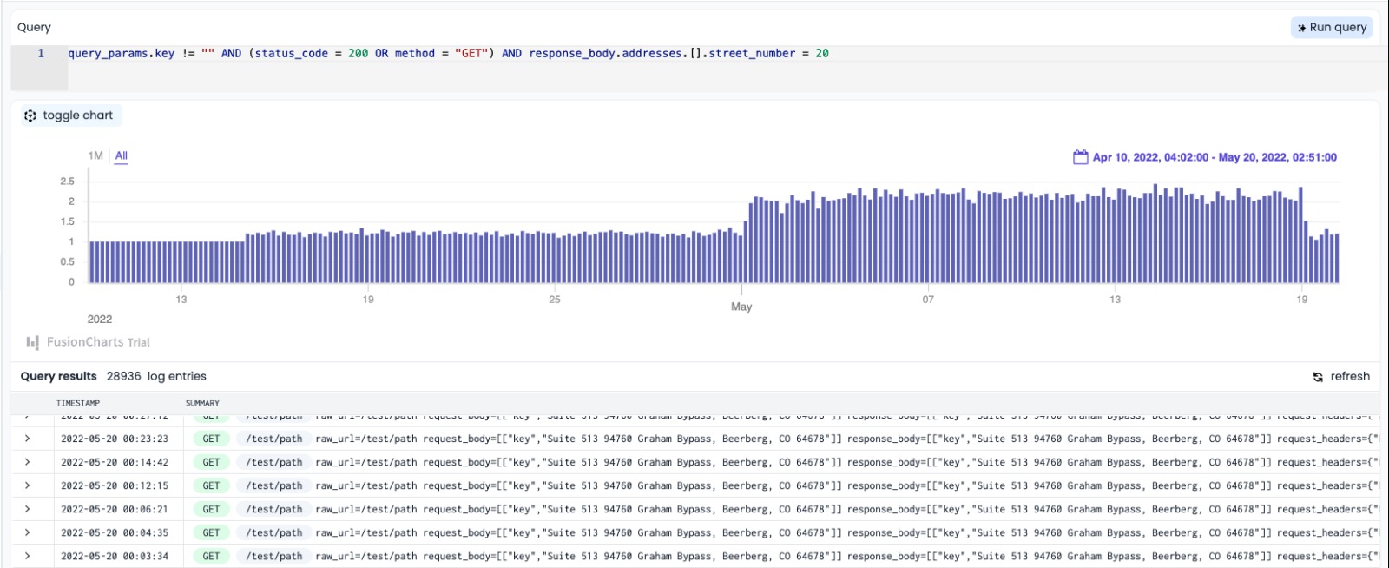Click GET badge on 00:23:23 log row
The height and width of the screenshot is (568, 1389).
pyautogui.click(x=211, y=439)
